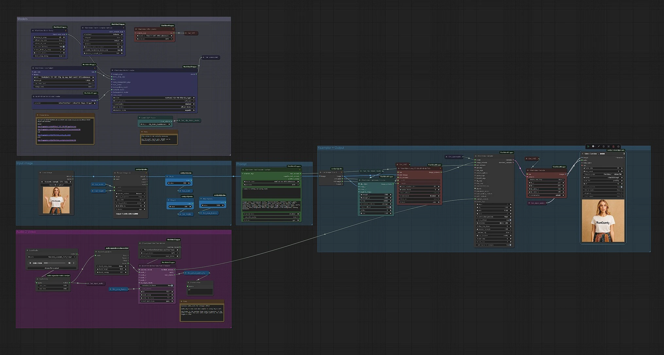This screenshot has height=355, width=664.
Task: Collapse the Model links note title dot
Action: coord(38,115)
